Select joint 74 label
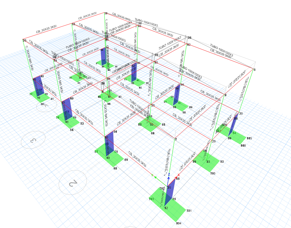The height and width of the screenshot is (228, 291). pos(55,60)
